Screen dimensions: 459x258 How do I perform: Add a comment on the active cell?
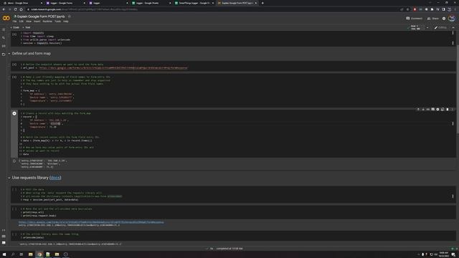click(433, 109)
